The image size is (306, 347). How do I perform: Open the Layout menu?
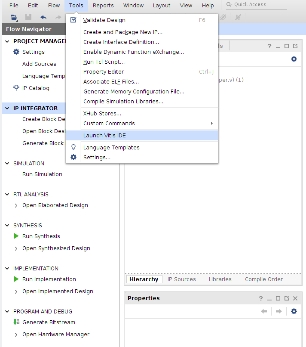[x=162, y=6]
